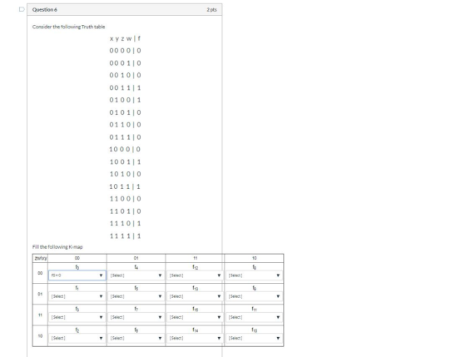Screen dimensions: 466x357
Task: Click the K-map column header '01'
Action: [x=136, y=258]
